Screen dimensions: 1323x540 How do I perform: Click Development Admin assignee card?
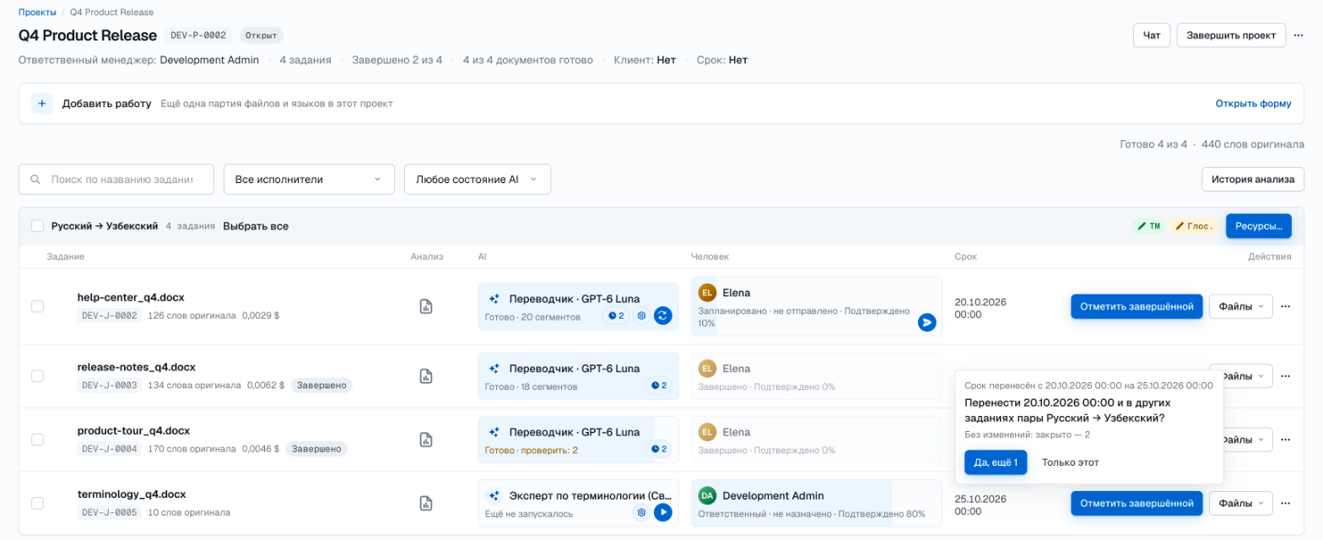coord(816,503)
